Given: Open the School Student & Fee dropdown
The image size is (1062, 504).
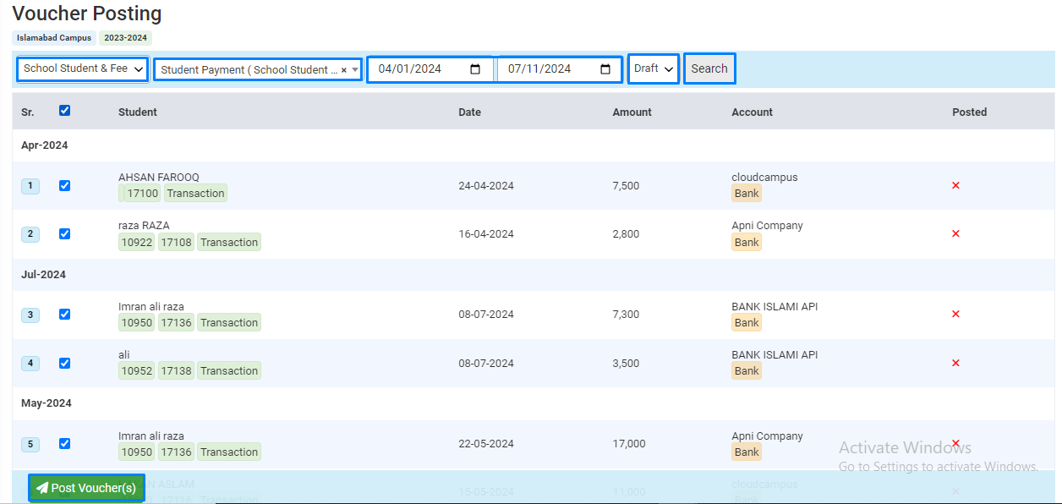Looking at the screenshot, I should (x=82, y=68).
